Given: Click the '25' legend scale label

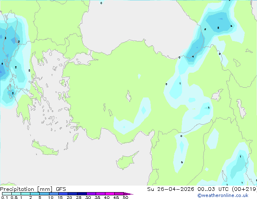Looking at the screenshot, I should coord(79,197).
